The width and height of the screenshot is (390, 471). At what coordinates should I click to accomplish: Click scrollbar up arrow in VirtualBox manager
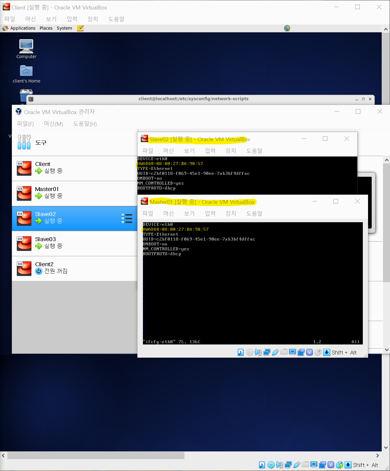[x=387, y=160]
